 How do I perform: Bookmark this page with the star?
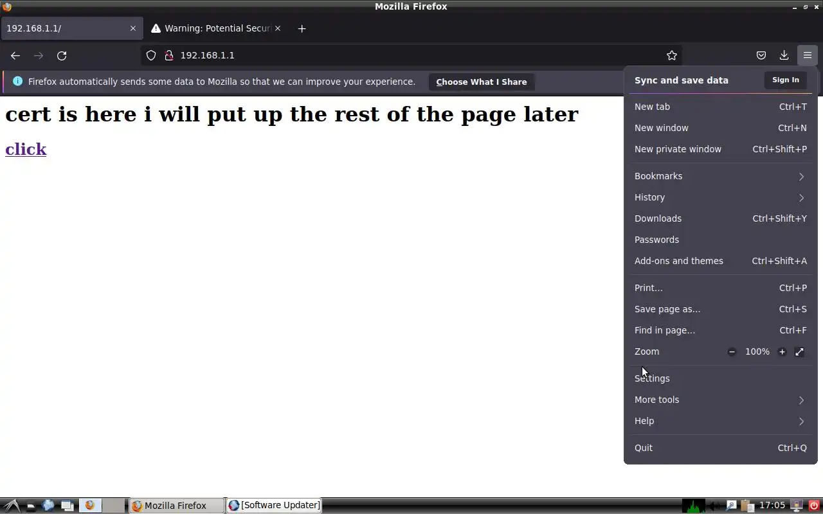(672, 56)
